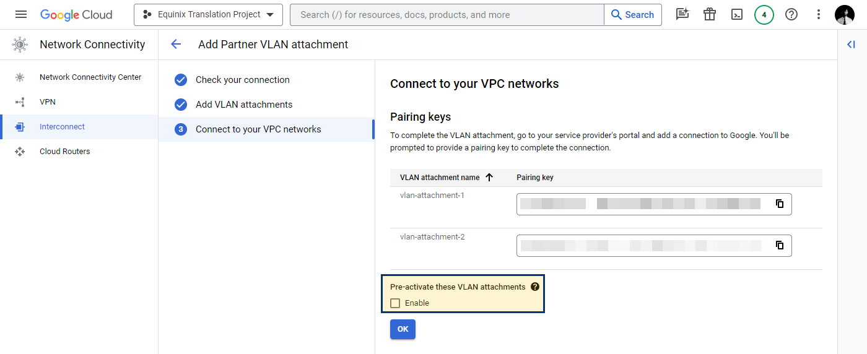
Task: Click the back arrow beside Add Partner VLAN attachment
Action: point(176,44)
